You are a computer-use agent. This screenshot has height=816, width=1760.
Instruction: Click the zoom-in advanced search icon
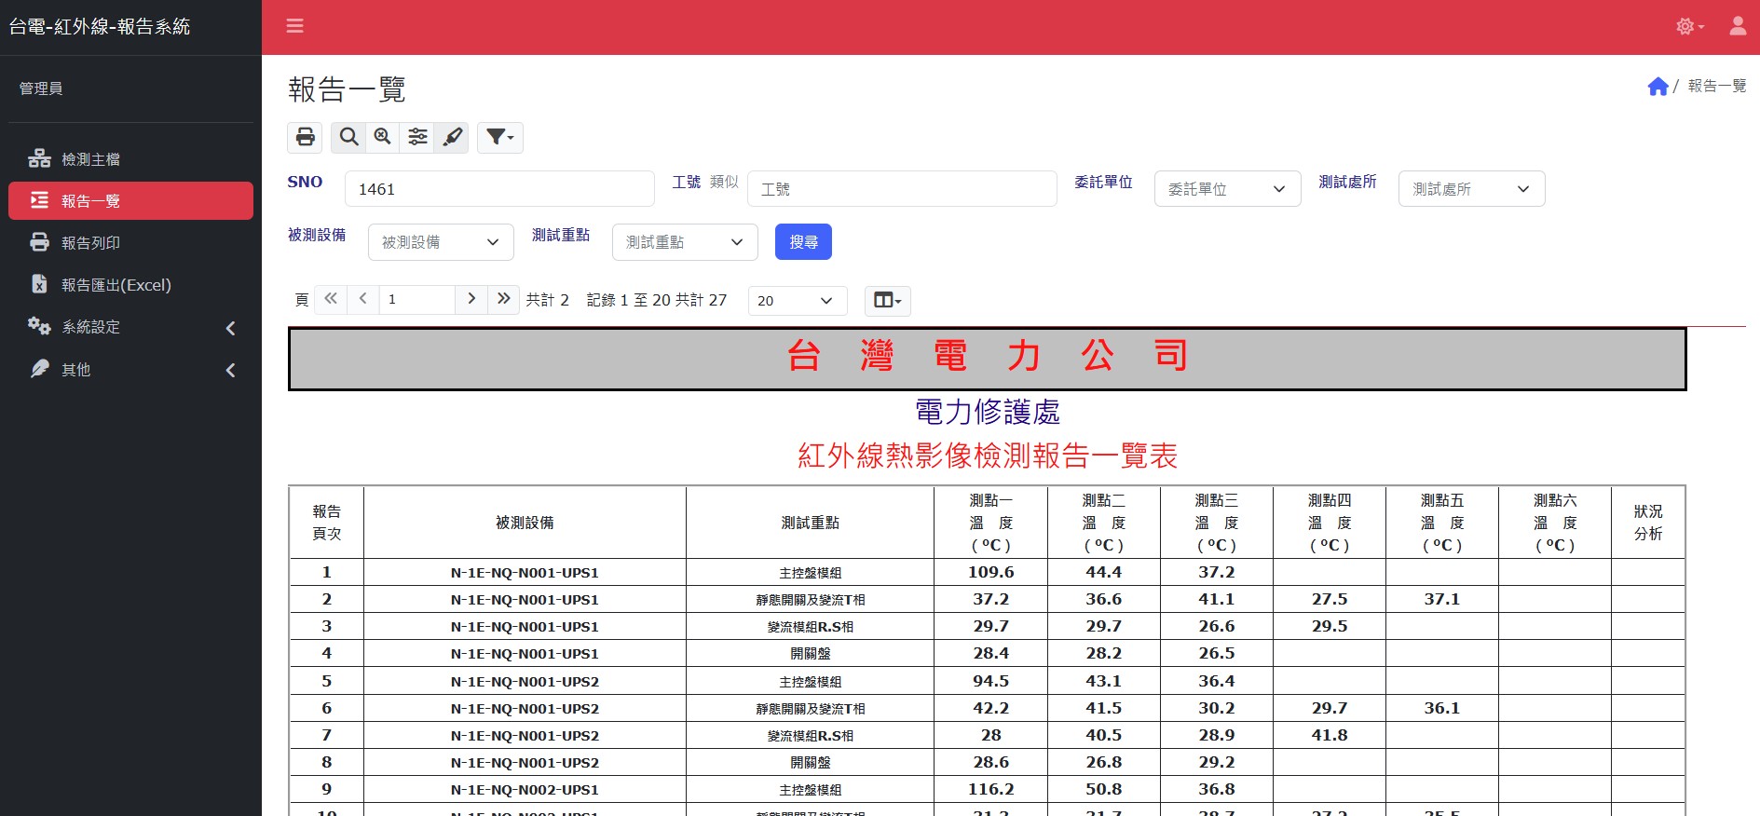(382, 137)
